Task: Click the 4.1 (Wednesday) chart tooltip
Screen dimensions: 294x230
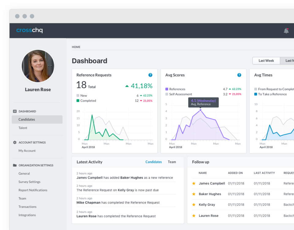Action: [x=203, y=102]
